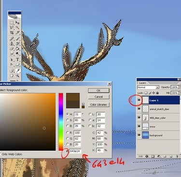Click the hue spectrum slider
Image resolution: width=181 pixels, height=177 pixels.
coord(61,122)
